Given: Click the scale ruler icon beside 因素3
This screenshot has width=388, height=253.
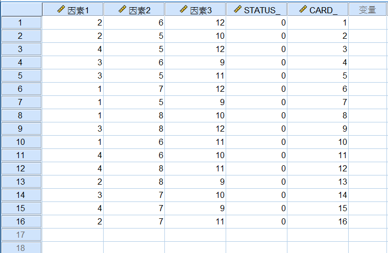Looking at the screenshot, I should 184,9.
